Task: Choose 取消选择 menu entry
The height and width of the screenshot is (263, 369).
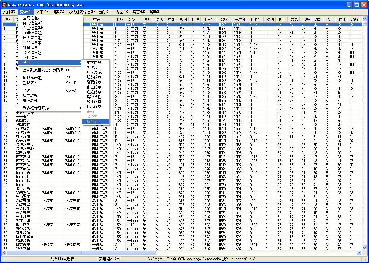Action: (50, 100)
